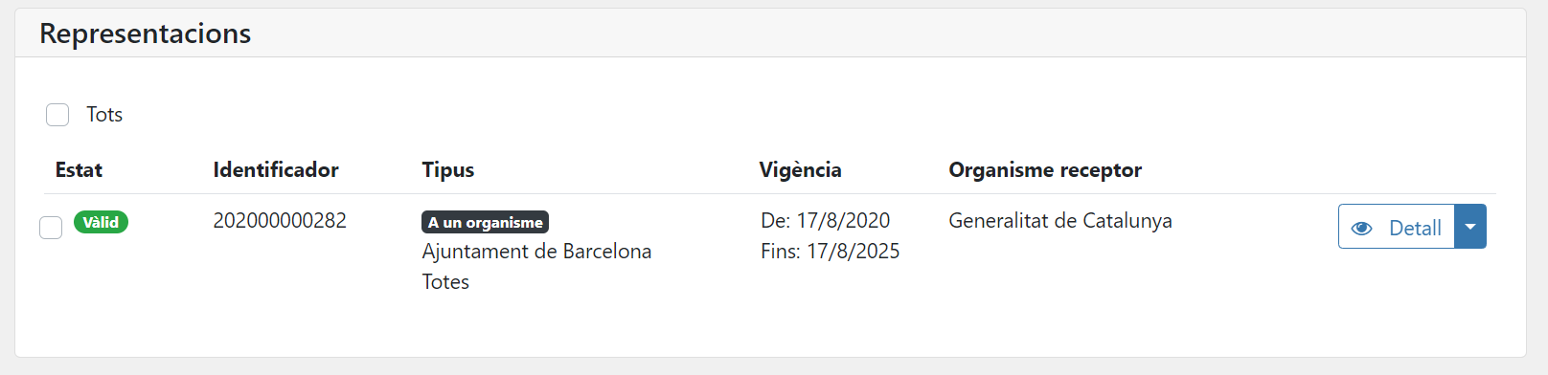Click the Vigència column header
The image size is (1548, 375).
[x=801, y=170]
